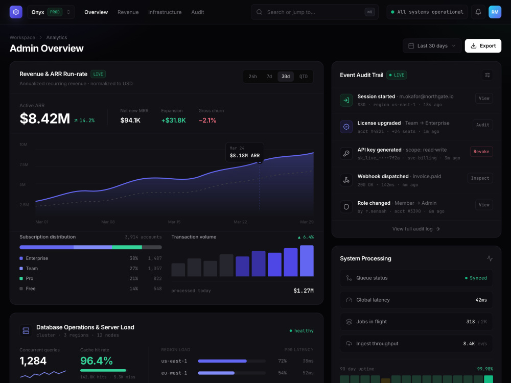Image resolution: width=511 pixels, height=383 pixels.
Task: Click Inspect on Webhook dispatched event
Action: click(480, 178)
